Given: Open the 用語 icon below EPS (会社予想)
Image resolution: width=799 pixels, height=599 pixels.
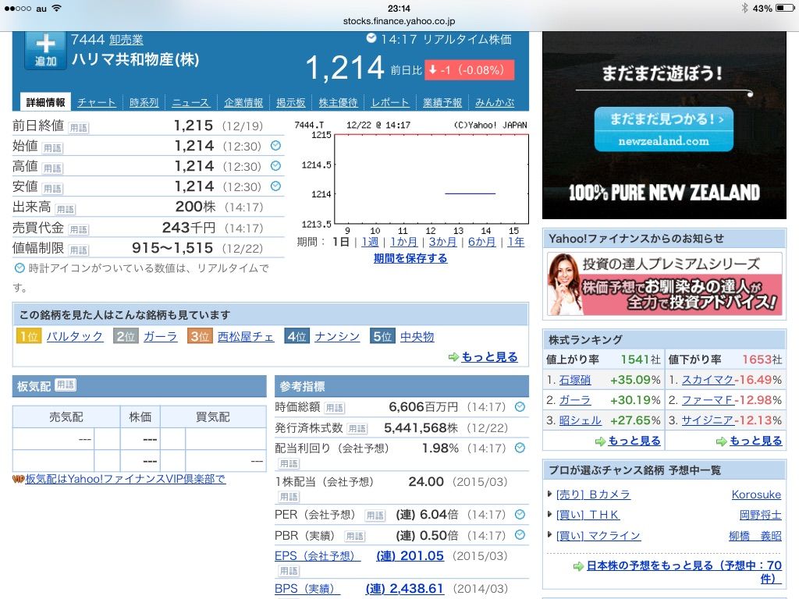Looking at the screenshot, I should click(x=289, y=571).
